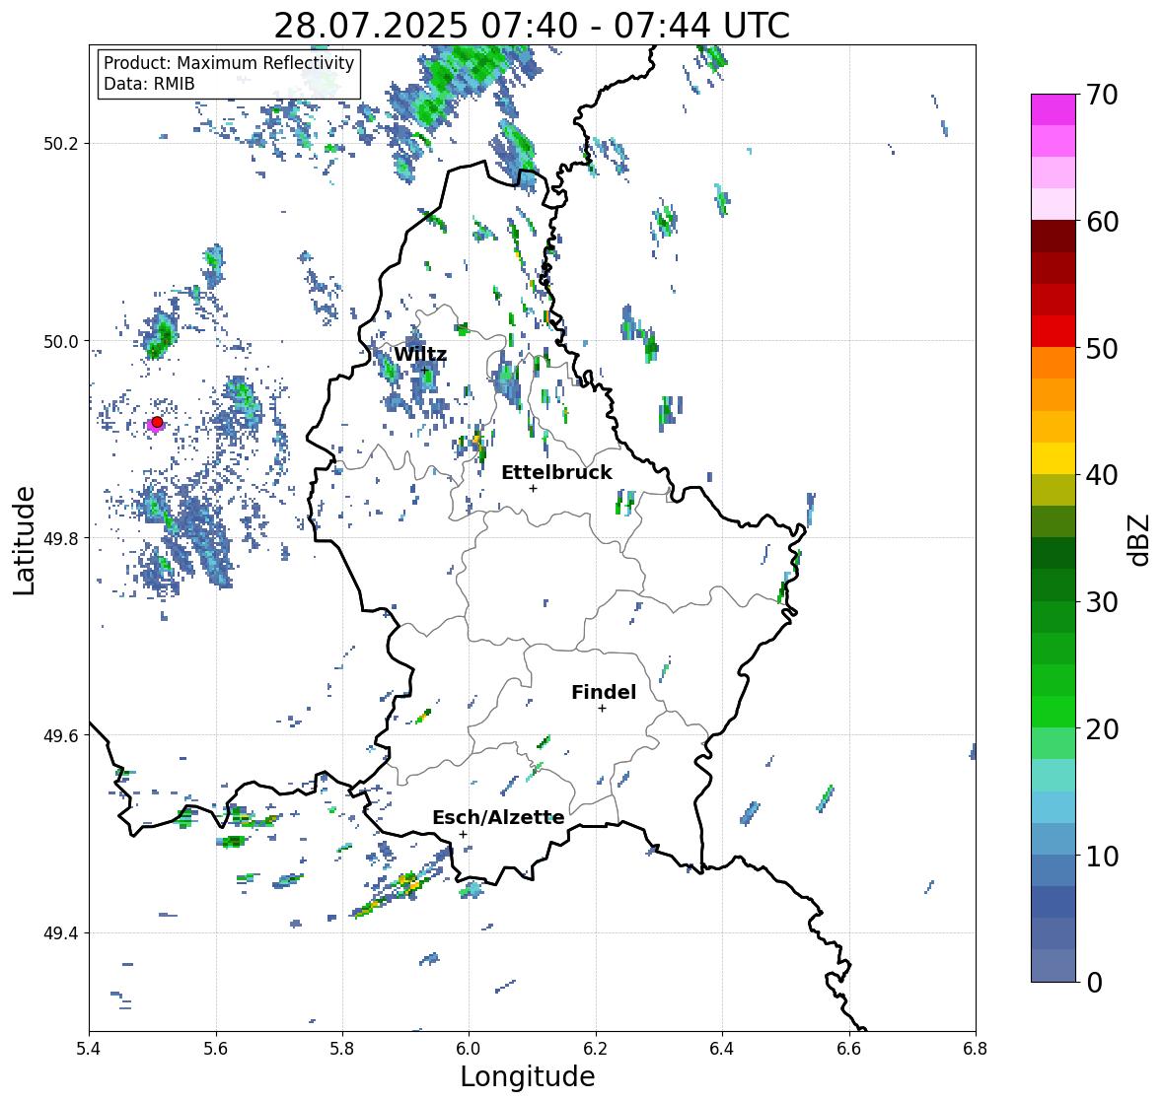Click the dark maroon colorbar segment below 60

click(x=1054, y=236)
